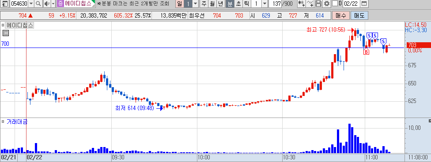This screenshot has width=431, height=162.
Task: Click the stock search magnifier icon
Action: 38,4
